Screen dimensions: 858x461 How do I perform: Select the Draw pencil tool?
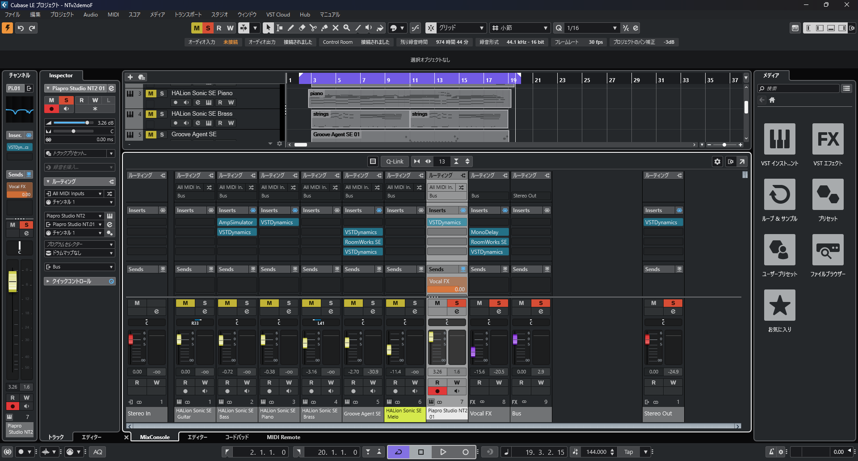tap(291, 28)
